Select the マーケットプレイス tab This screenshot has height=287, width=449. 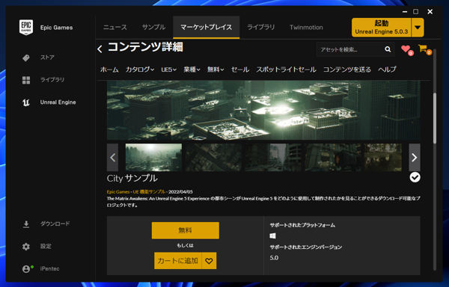pyautogui.click(x=207, y=28)
